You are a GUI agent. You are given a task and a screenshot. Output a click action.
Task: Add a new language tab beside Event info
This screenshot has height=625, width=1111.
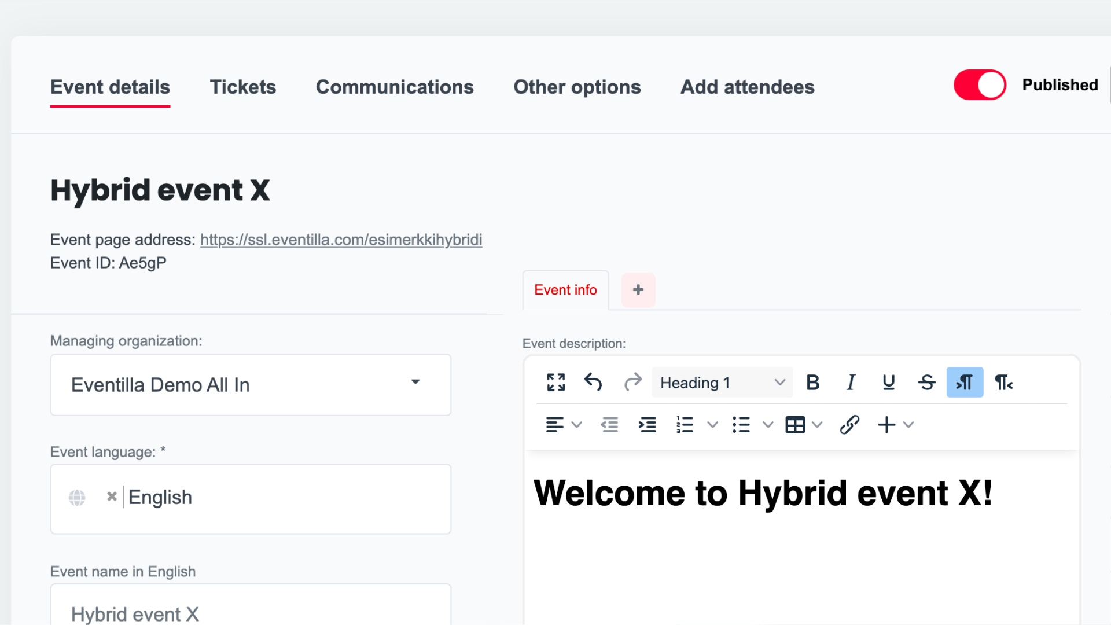tap(638, 289)
